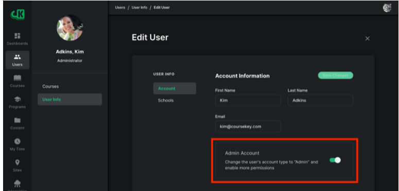Viewport: 399px width, 191px height.
Task: Switch to the Schools tab
Action: point(166,101)
